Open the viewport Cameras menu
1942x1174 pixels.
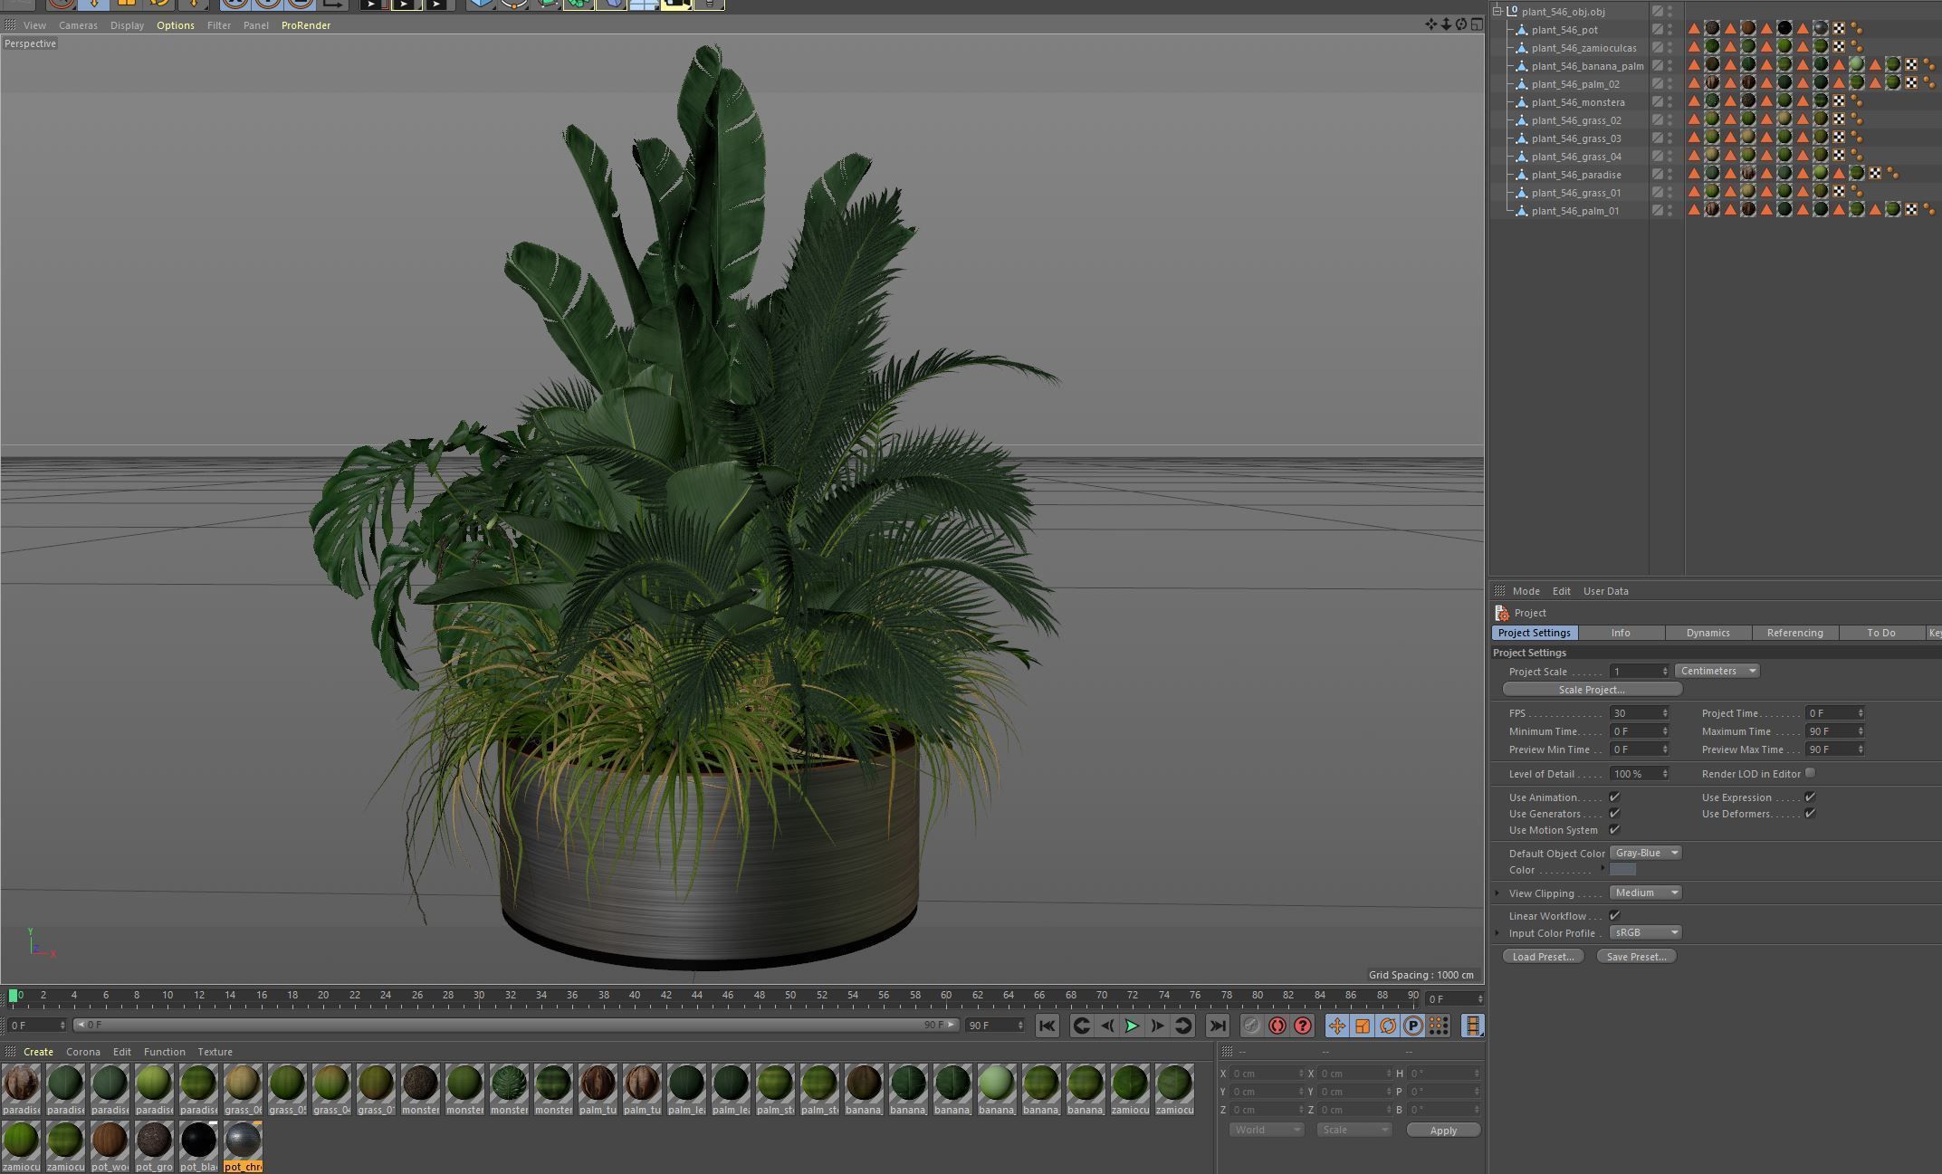click(x=78, y=25)
